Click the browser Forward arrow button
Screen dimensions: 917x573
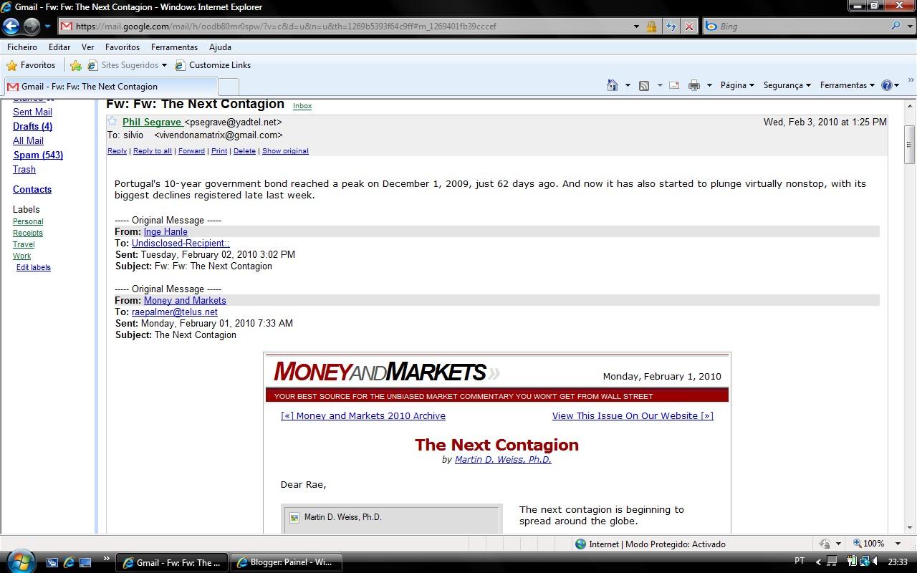[32, 27]
